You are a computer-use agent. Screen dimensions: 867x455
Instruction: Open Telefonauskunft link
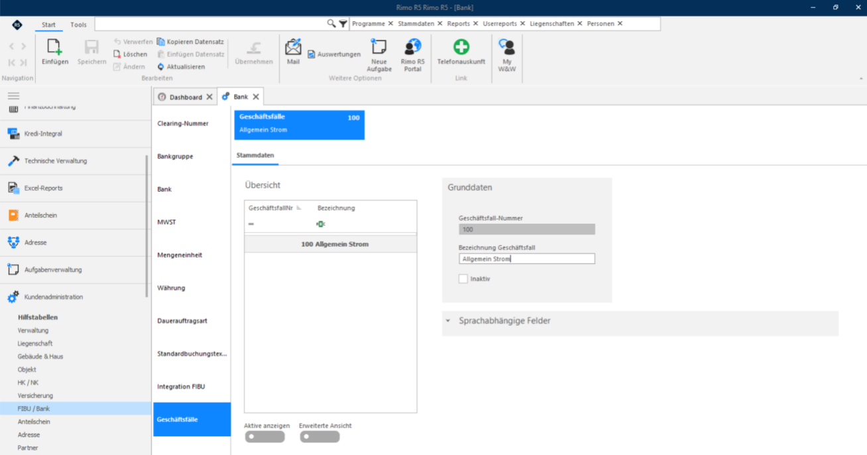click(461, 52)
